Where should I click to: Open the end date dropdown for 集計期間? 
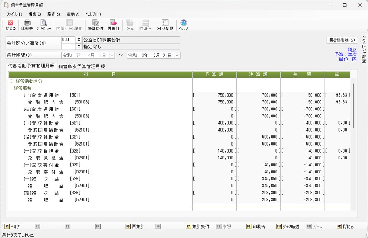pos(177,55)
